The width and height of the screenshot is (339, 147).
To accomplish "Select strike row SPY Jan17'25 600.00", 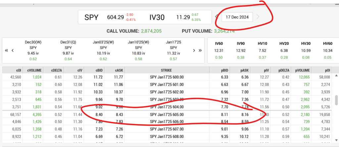I will 167,77.
